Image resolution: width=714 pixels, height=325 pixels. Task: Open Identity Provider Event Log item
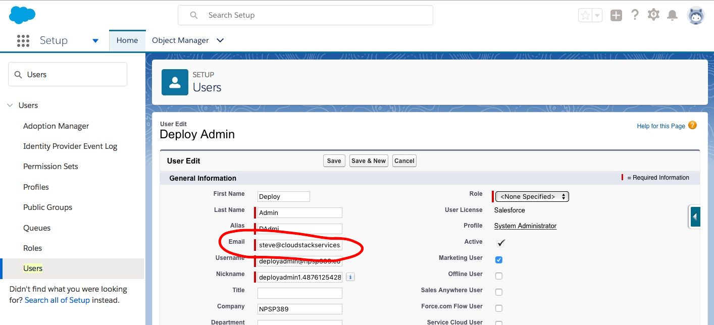pyautogui.click(x=70, y=146)
